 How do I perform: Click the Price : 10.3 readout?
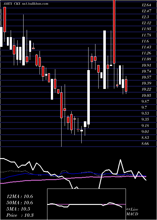(20, 215)
